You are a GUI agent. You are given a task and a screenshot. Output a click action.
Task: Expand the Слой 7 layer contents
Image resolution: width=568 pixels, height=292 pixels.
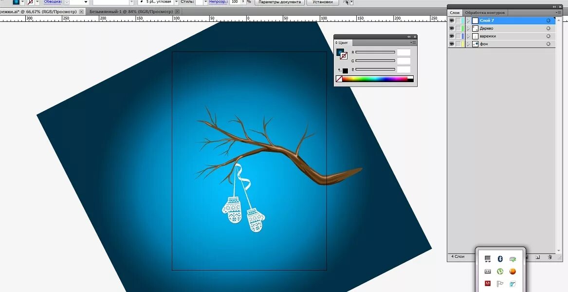(x=468, y=20)
